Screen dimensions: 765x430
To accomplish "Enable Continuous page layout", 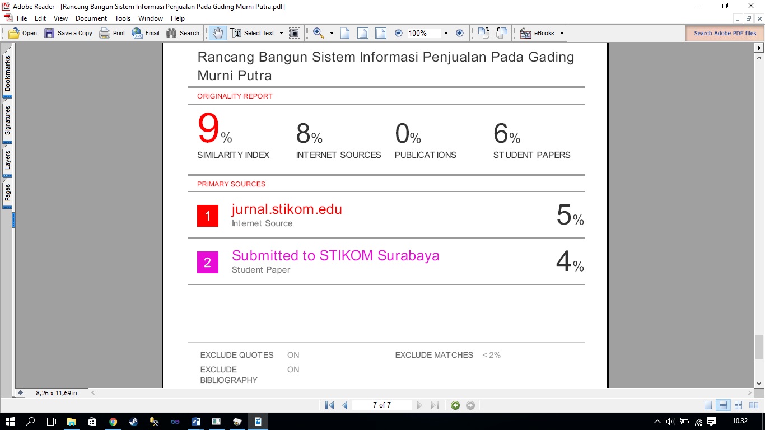I will tap(723, 405).
